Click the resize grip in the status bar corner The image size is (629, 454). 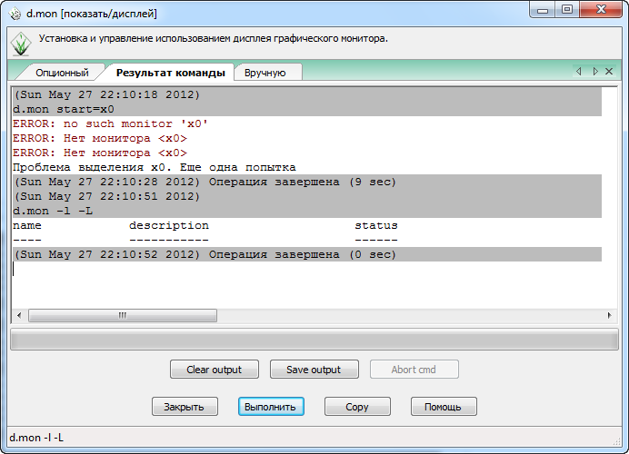point(617,441)
